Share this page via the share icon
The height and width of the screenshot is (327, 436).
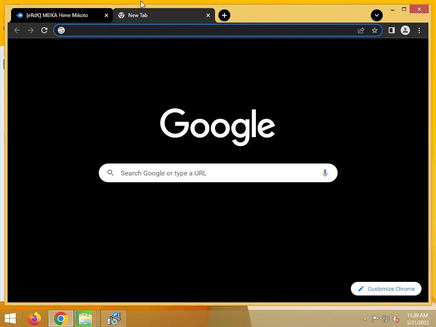pyautogui.click(x=361, y=30)
